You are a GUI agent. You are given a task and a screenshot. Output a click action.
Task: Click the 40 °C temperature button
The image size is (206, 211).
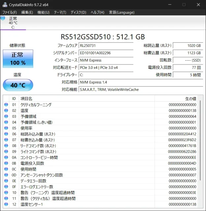click(x=18, y=85)
